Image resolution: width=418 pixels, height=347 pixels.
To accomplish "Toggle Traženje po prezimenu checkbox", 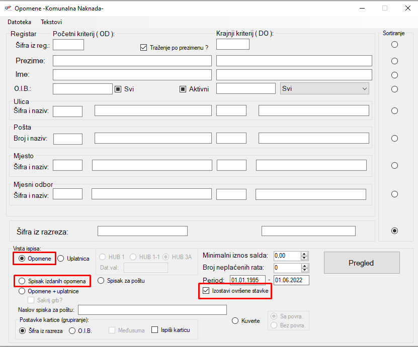I will pos(143,48).
